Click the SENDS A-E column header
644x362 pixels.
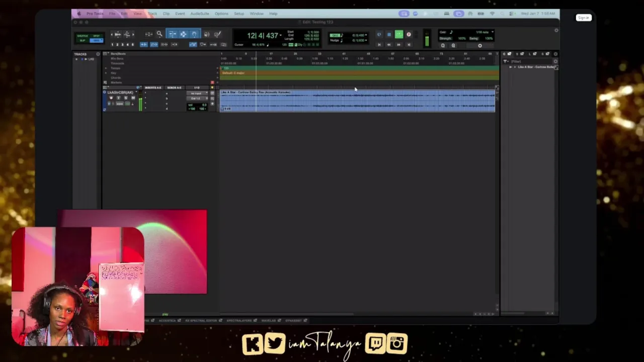pyautogui.click(x=174, y=87)
